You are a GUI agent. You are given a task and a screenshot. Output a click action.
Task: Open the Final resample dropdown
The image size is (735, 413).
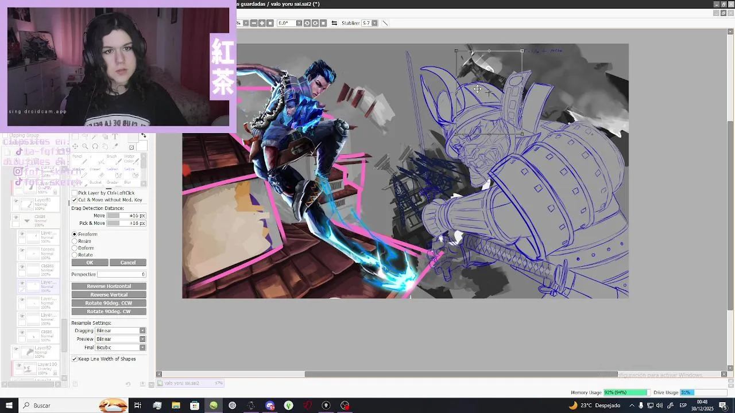click(142, 348)
